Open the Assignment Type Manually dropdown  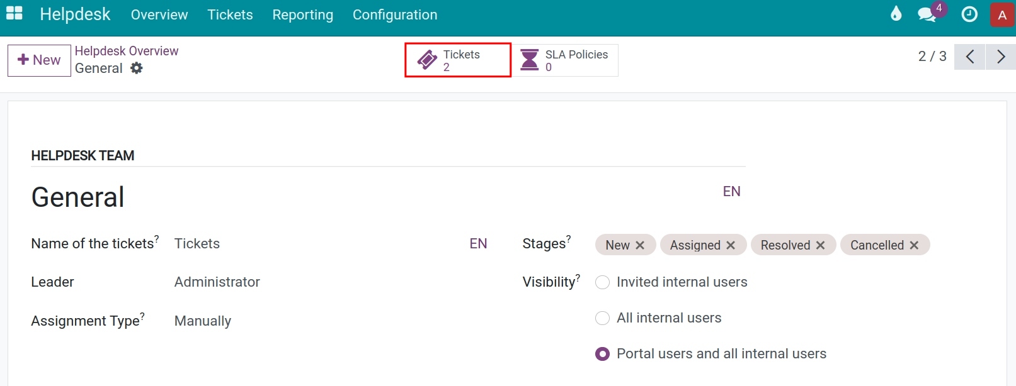click(332, 321)
